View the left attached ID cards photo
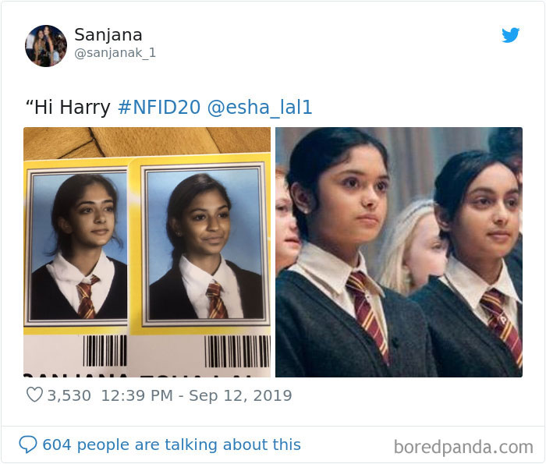Image resolution: width=546 pixels, height=464 pixels. click(147, 252)
